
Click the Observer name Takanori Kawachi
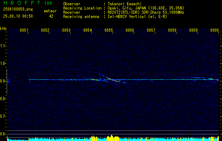coord(125,4)
